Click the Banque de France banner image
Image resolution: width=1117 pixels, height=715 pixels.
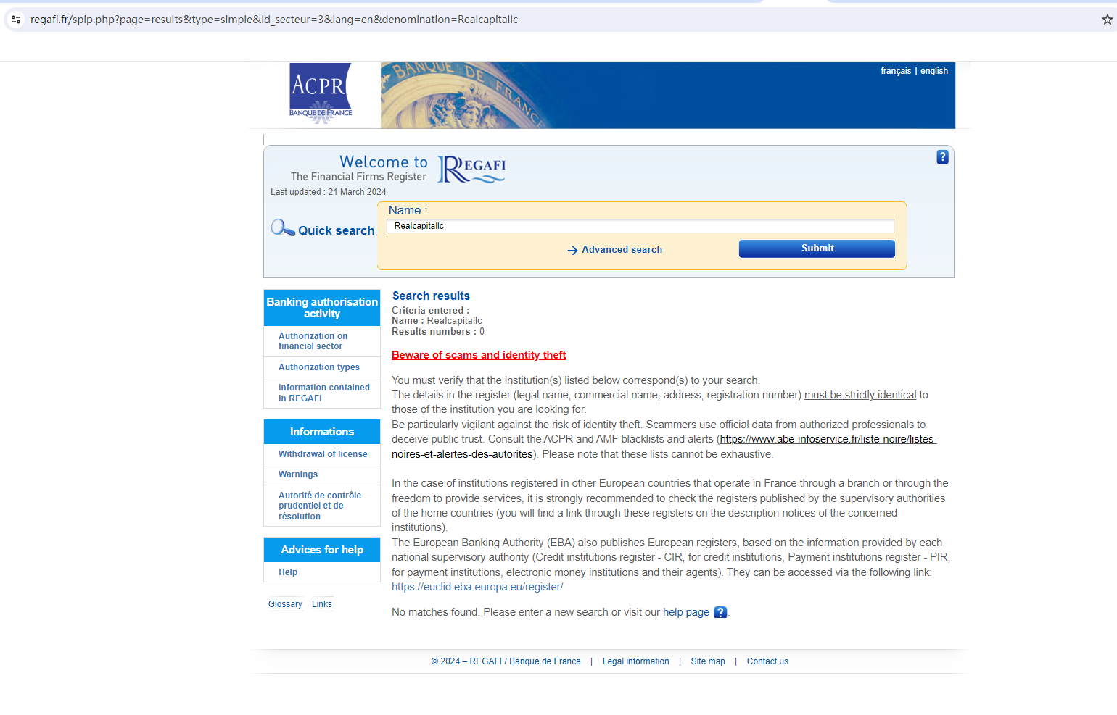pos(667,96)
